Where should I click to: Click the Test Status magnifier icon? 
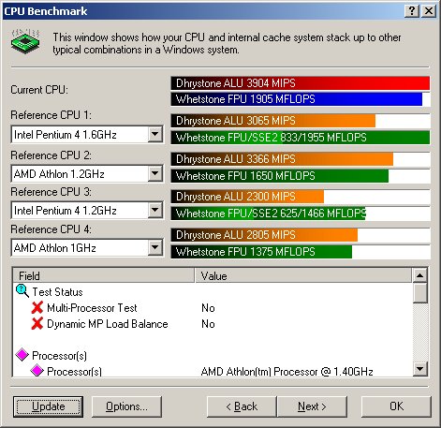click(22, 291)
